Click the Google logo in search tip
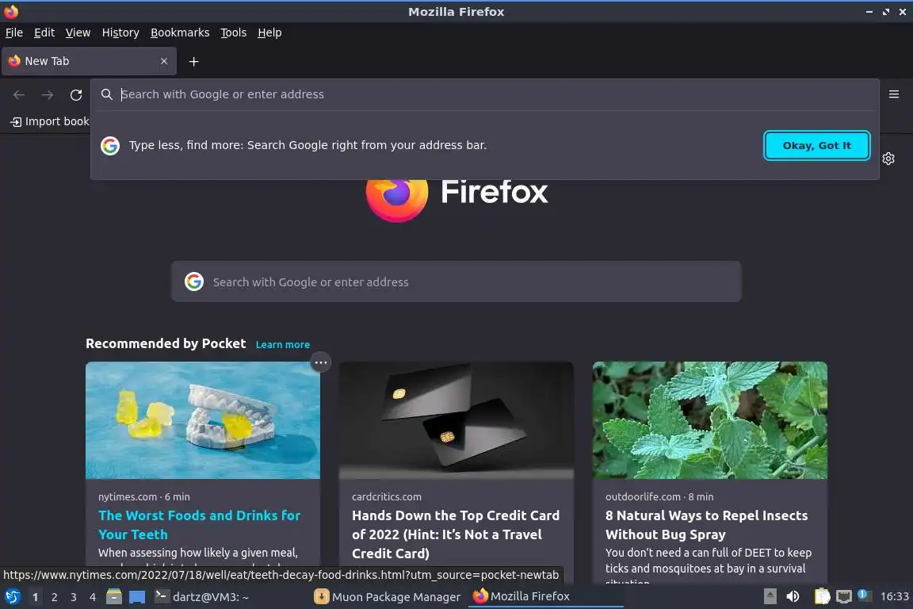 (110, 146)
